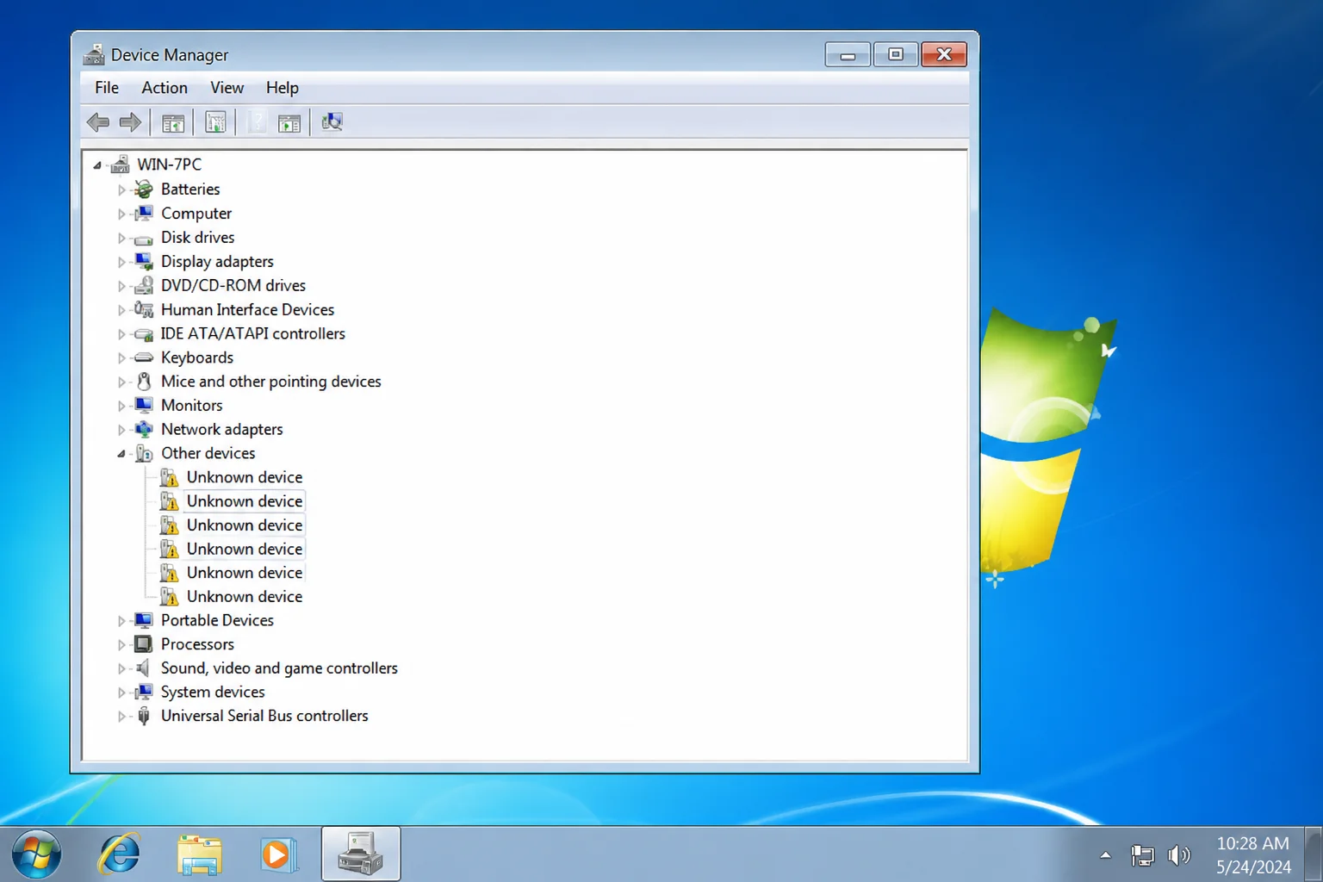Expand the Monitors node
This screenshot has height=882, width=1323.
(121, 406)
